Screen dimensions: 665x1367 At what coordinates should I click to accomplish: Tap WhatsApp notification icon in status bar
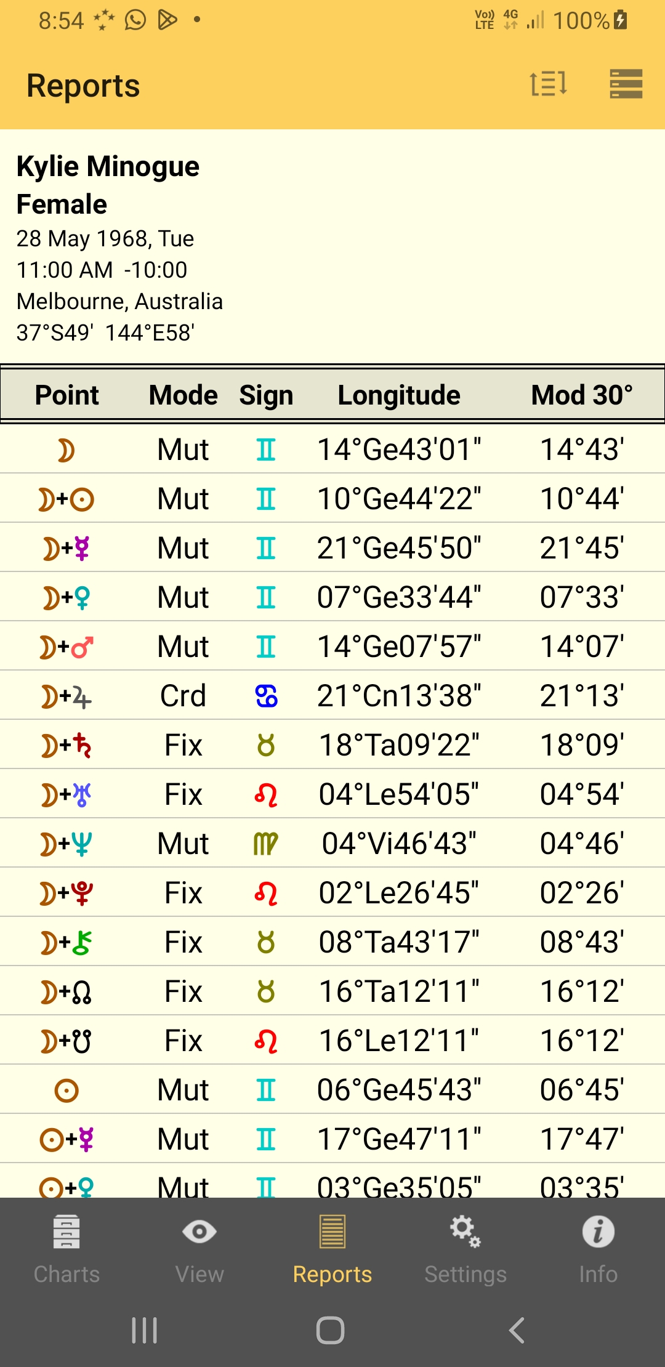coord(135,20)
